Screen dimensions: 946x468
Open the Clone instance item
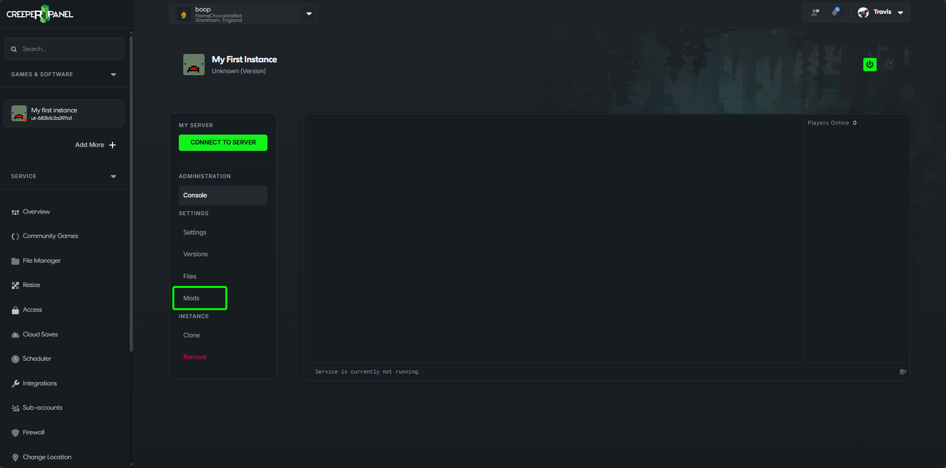pos(223,335)
